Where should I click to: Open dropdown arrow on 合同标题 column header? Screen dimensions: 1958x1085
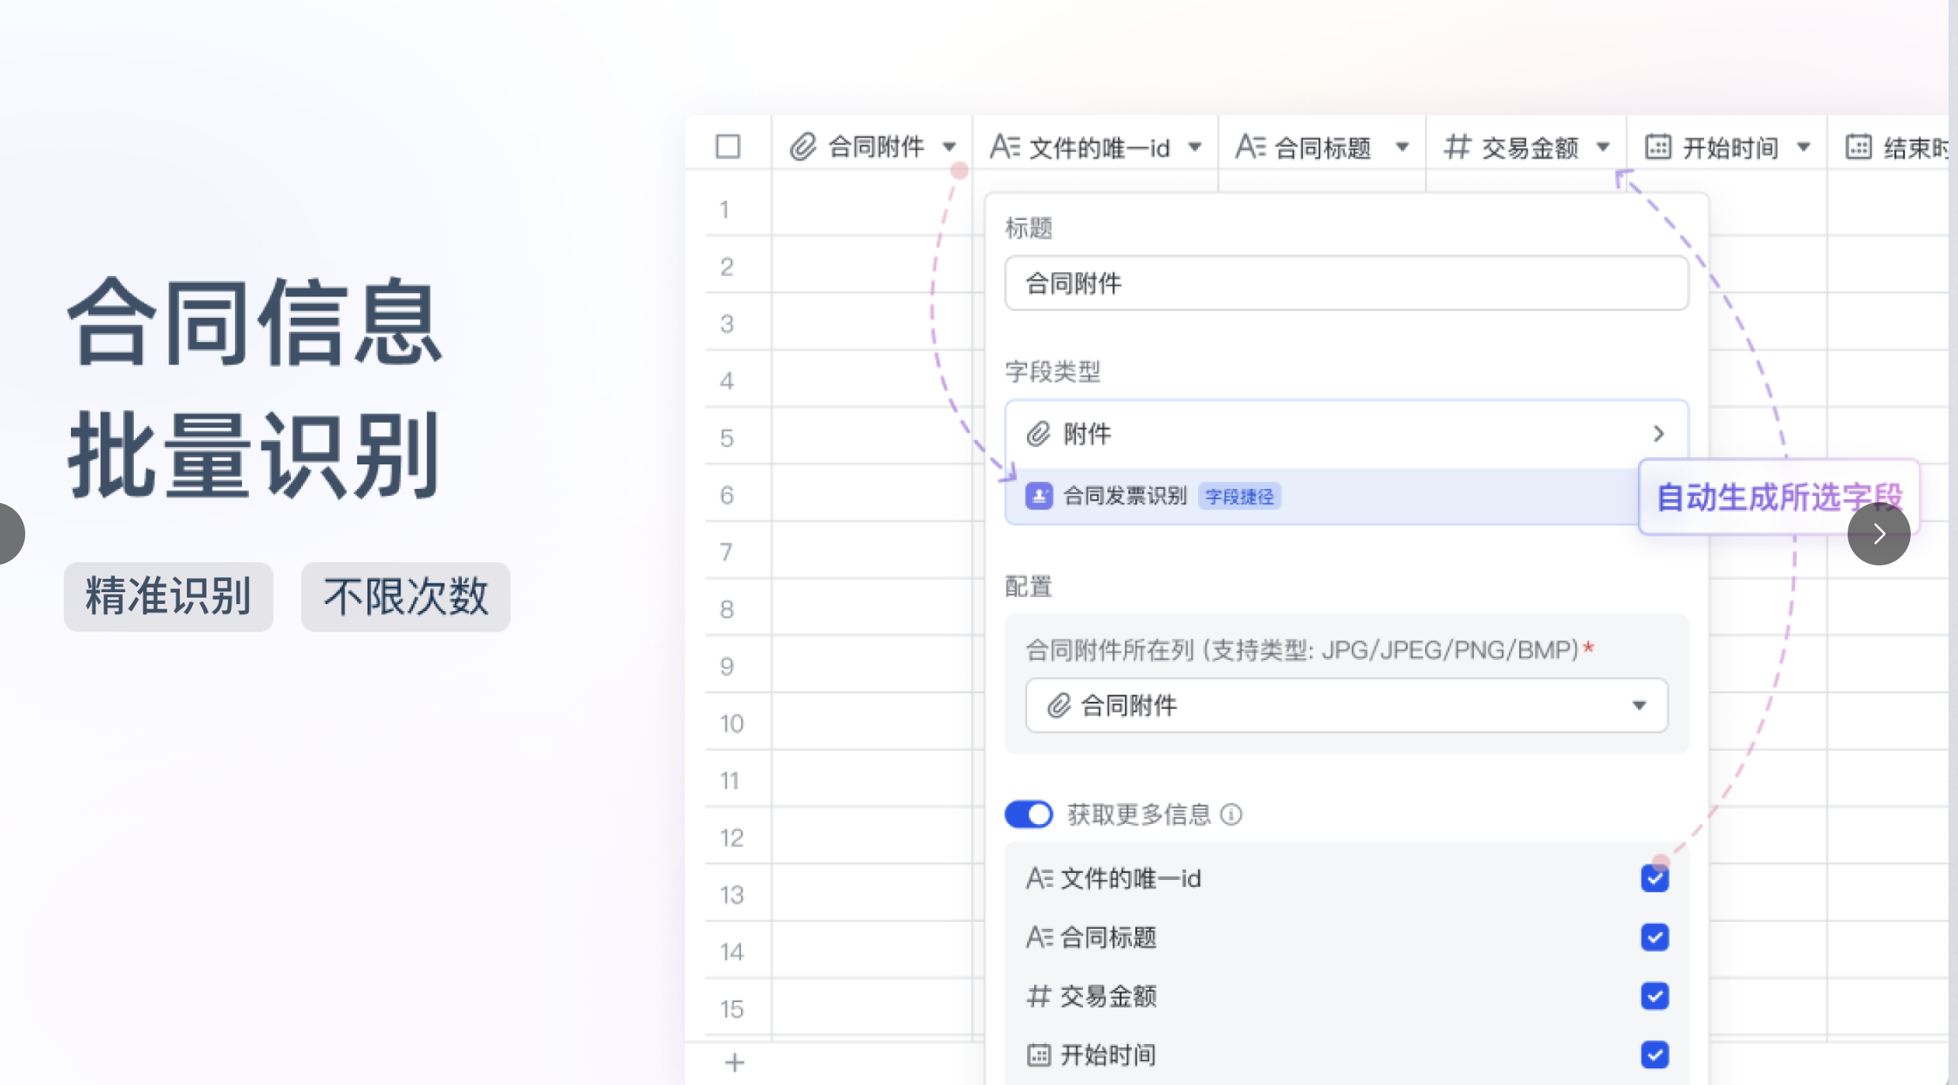click(1402, 147)
